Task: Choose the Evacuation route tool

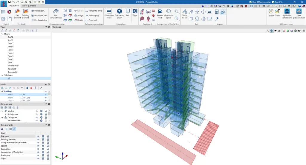Action: click(x=109, y=13)
